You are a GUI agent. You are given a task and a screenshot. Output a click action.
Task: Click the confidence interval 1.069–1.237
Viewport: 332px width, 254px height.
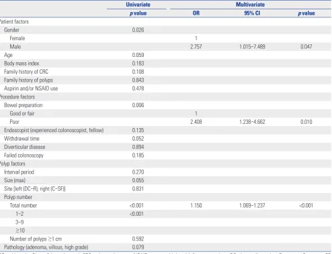click(252, 206)
